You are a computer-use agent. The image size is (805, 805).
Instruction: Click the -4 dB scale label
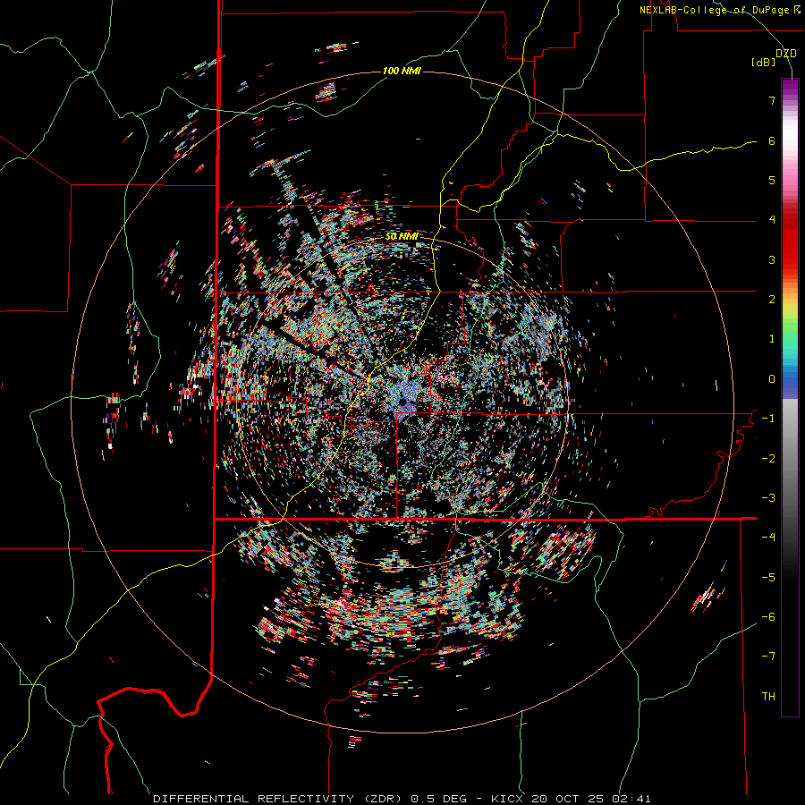768,538
